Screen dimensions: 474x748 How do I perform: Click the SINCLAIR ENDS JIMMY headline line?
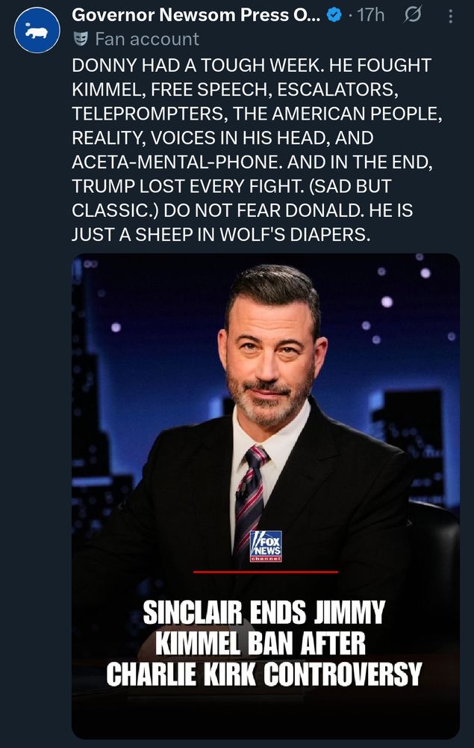coord(263,612)
